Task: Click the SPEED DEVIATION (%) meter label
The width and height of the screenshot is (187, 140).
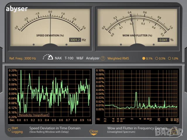Action: point(50,36)
